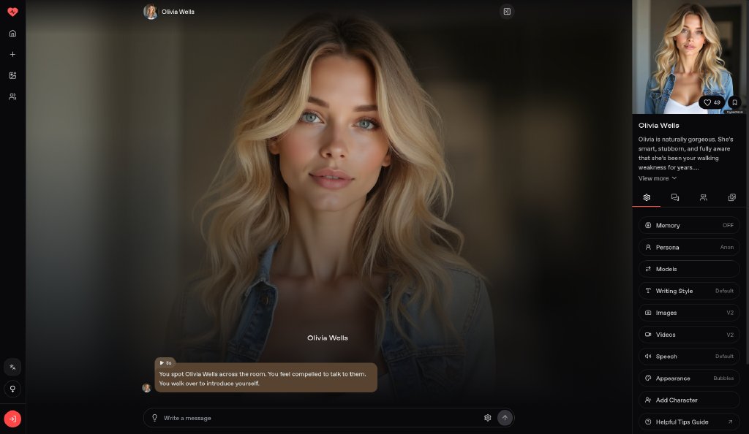Switch to the gallery images tab icon
The height and width of the screenshot is (434, 749).
pyautogui.click(x=731, y=197)
